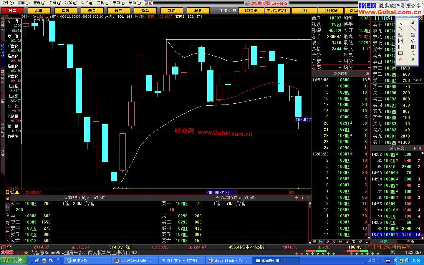Select the 基本资料 side tab

[3, 77]
